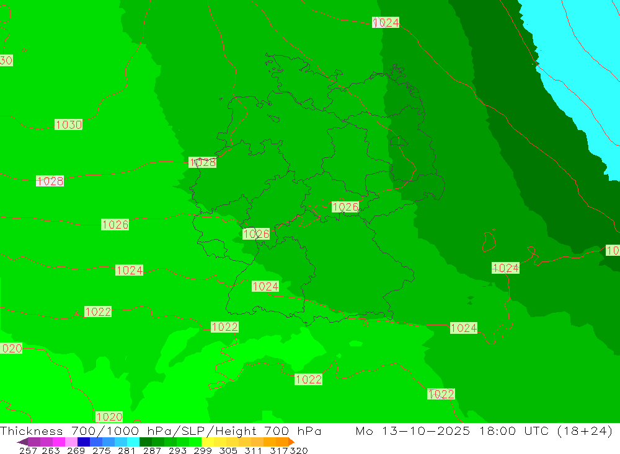The height and width of the screenshot is (454, 620).
Task: Click the legend value 317
Action: pos(279,450)
